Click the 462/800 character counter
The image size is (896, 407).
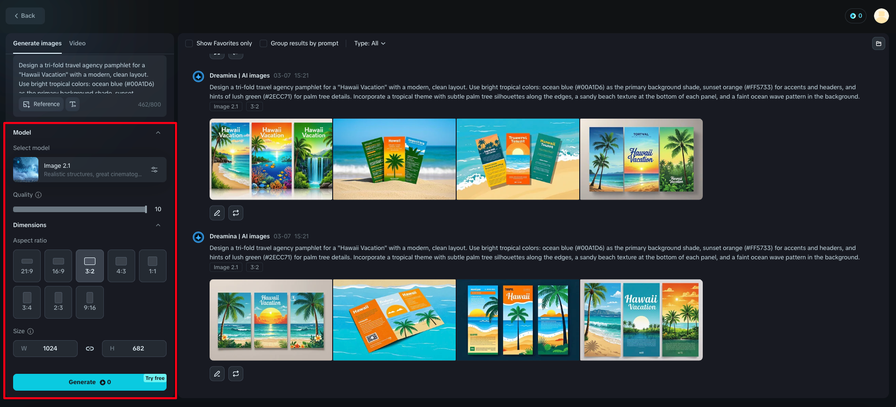[x=149, y=105]
